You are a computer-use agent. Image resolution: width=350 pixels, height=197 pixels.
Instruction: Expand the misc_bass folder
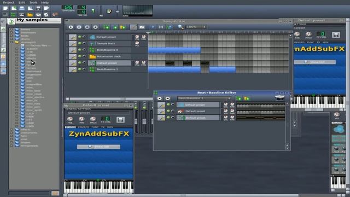click(x=17, y=91)
